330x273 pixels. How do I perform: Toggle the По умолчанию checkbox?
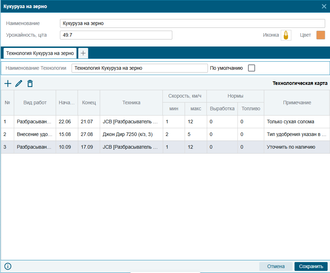pos(251,68)
